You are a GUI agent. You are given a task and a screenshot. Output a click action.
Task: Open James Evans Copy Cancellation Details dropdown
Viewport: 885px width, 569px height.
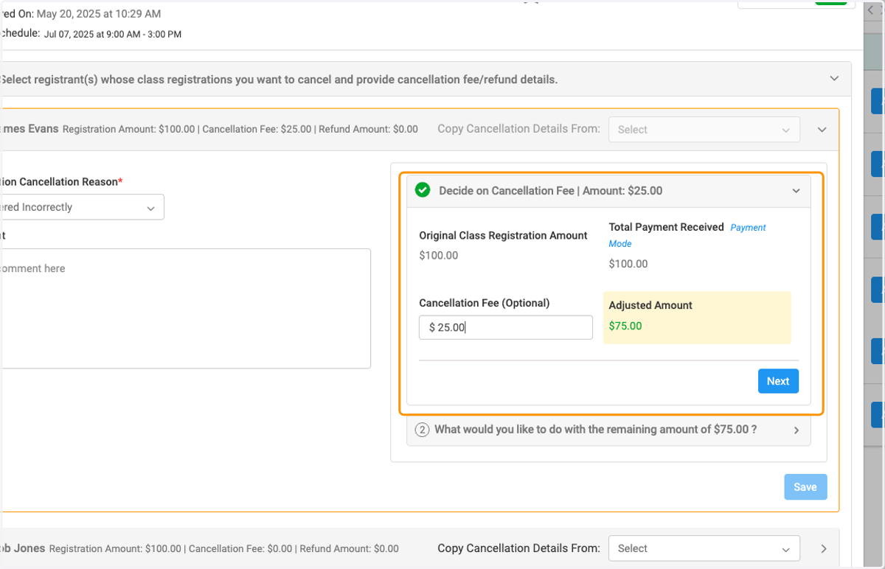[704, 129]
